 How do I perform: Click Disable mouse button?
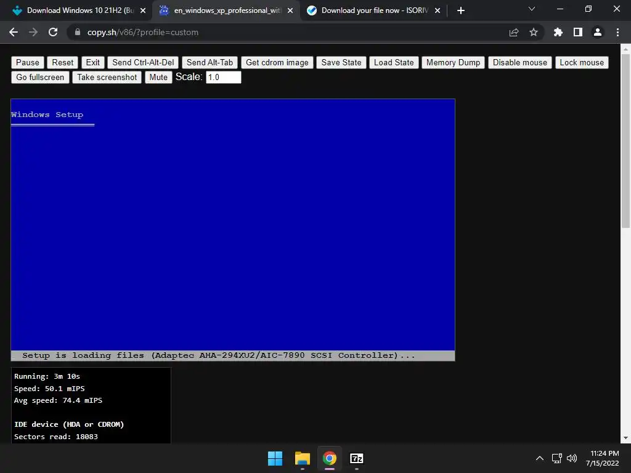pos(520,62)
